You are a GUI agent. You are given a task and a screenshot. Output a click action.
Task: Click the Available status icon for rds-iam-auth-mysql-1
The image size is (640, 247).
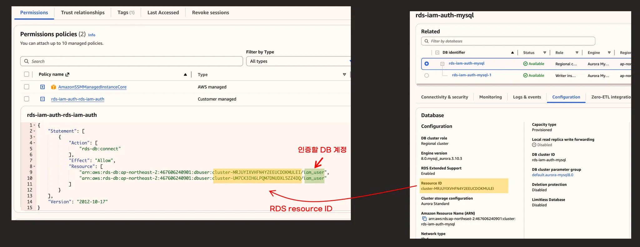pyautogui.click(x=525, y=76)
